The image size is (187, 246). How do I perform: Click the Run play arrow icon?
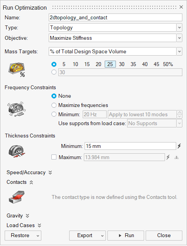click(x=120, y=236)
